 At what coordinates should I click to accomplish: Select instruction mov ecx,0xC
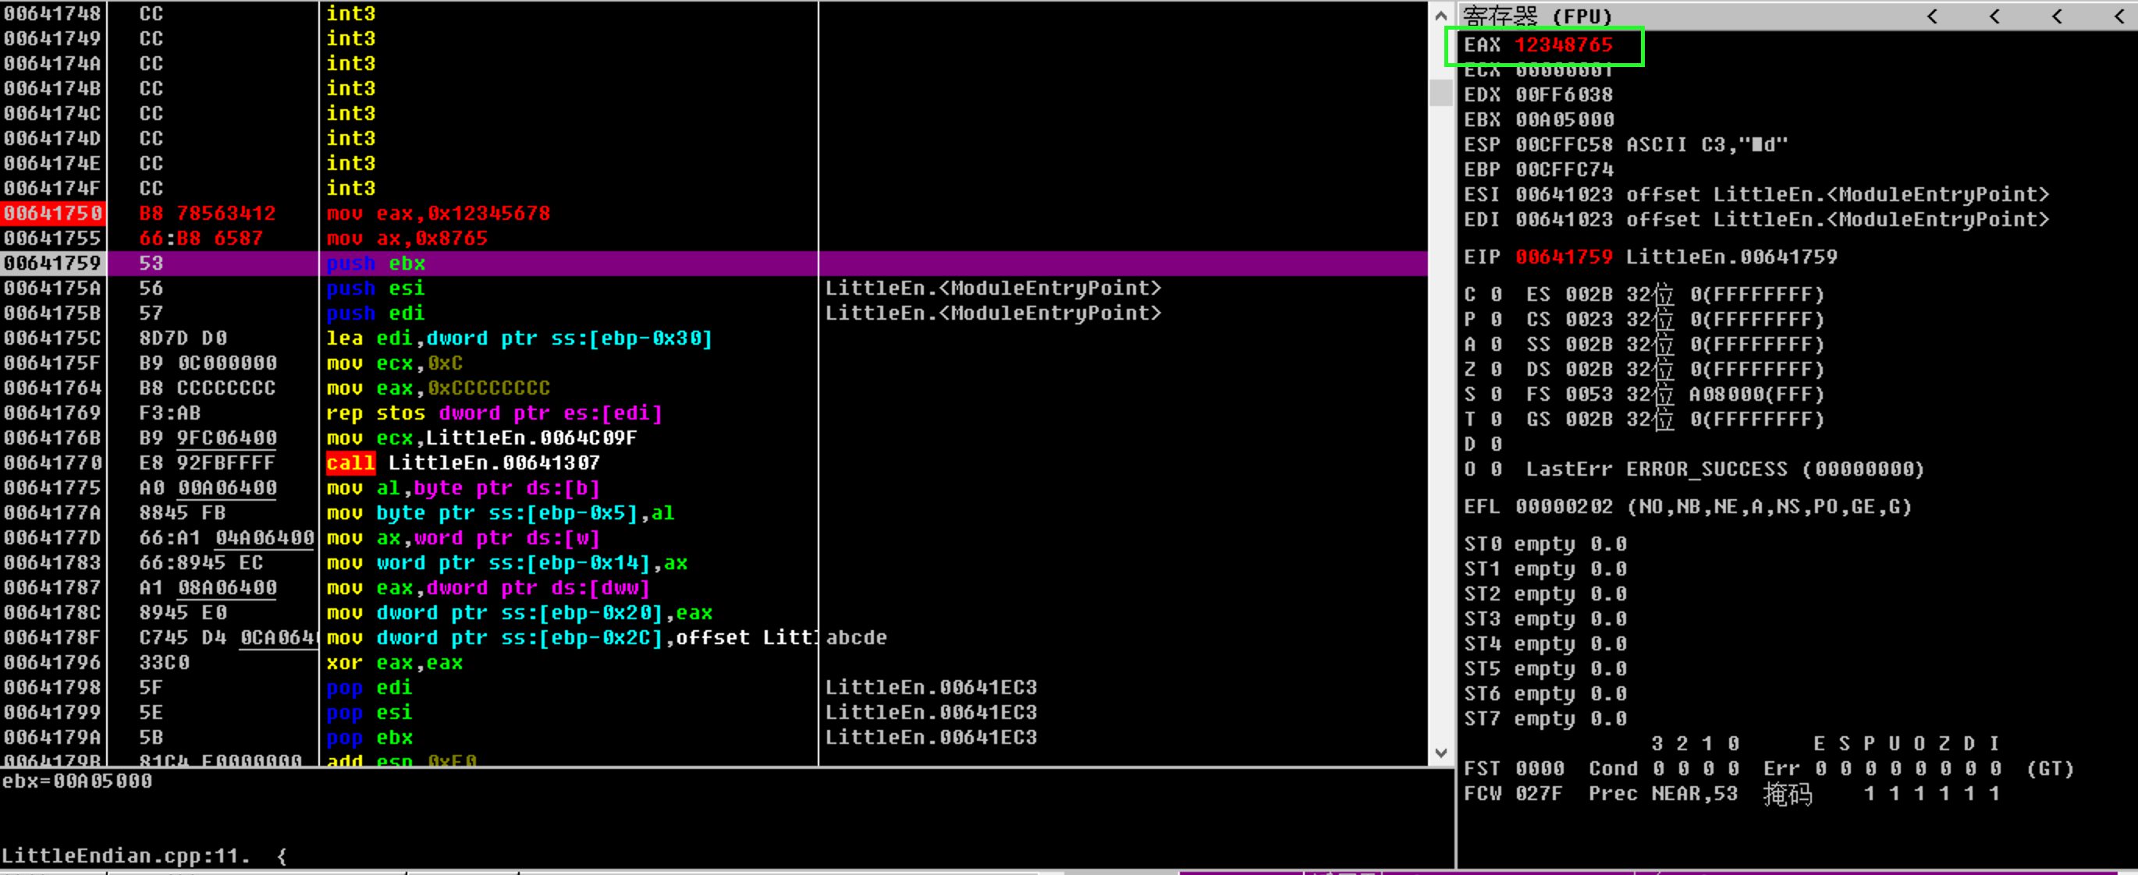394,363
